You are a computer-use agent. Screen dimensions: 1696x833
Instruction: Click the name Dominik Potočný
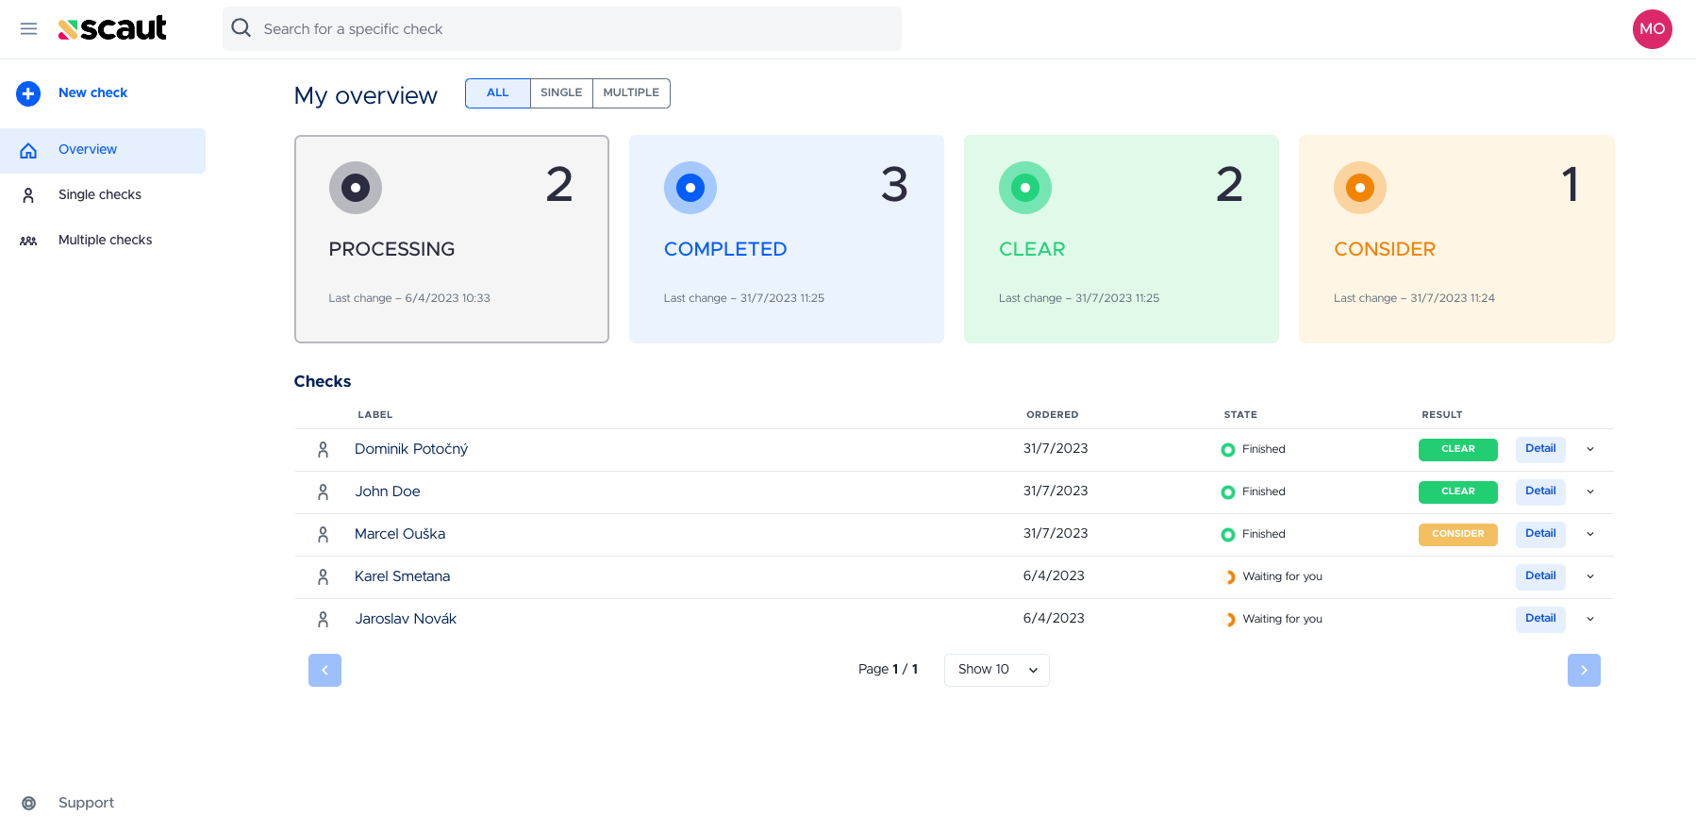tap(411, 449)
